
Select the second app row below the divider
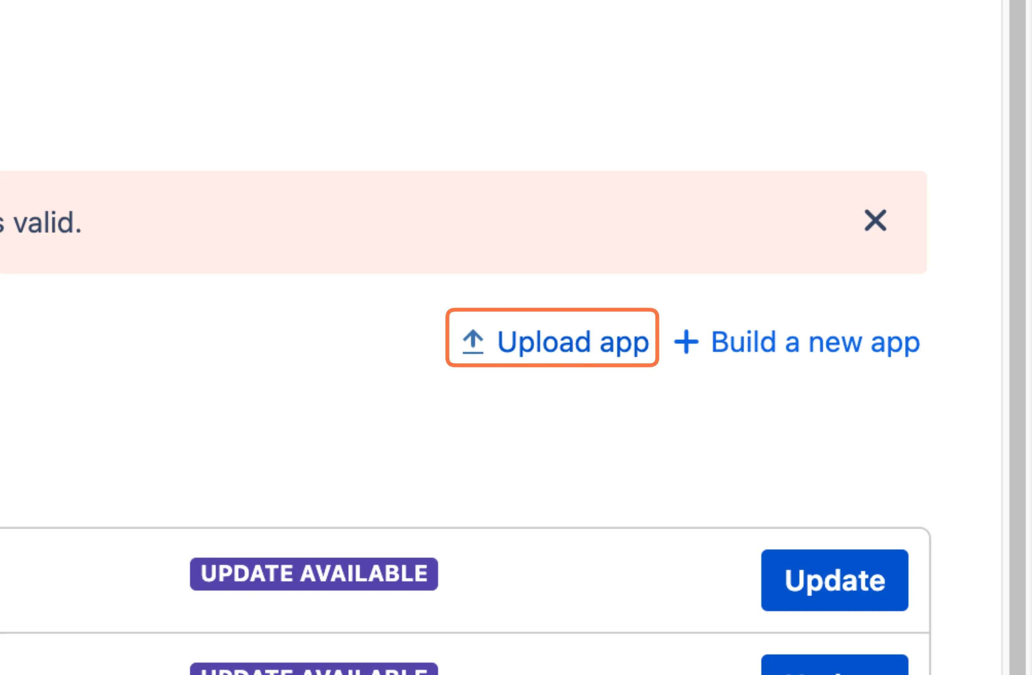click(464, 654)
